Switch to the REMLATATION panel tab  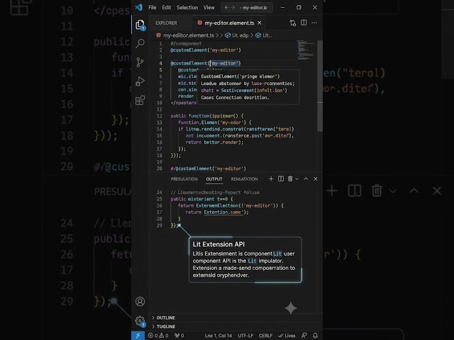244,179
